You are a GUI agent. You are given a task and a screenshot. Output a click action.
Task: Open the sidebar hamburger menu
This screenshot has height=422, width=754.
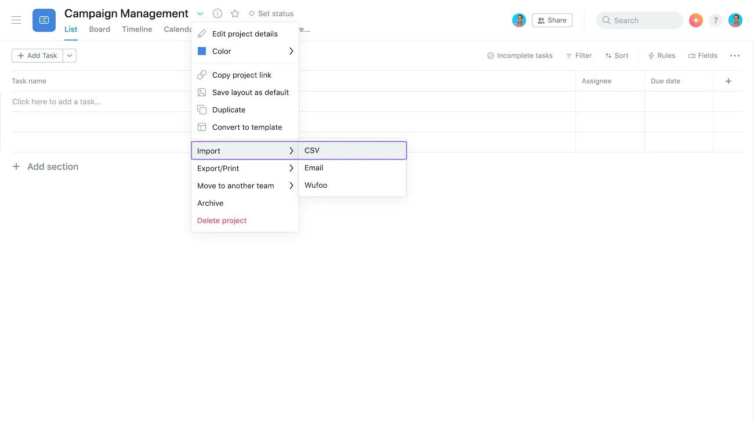16,20
